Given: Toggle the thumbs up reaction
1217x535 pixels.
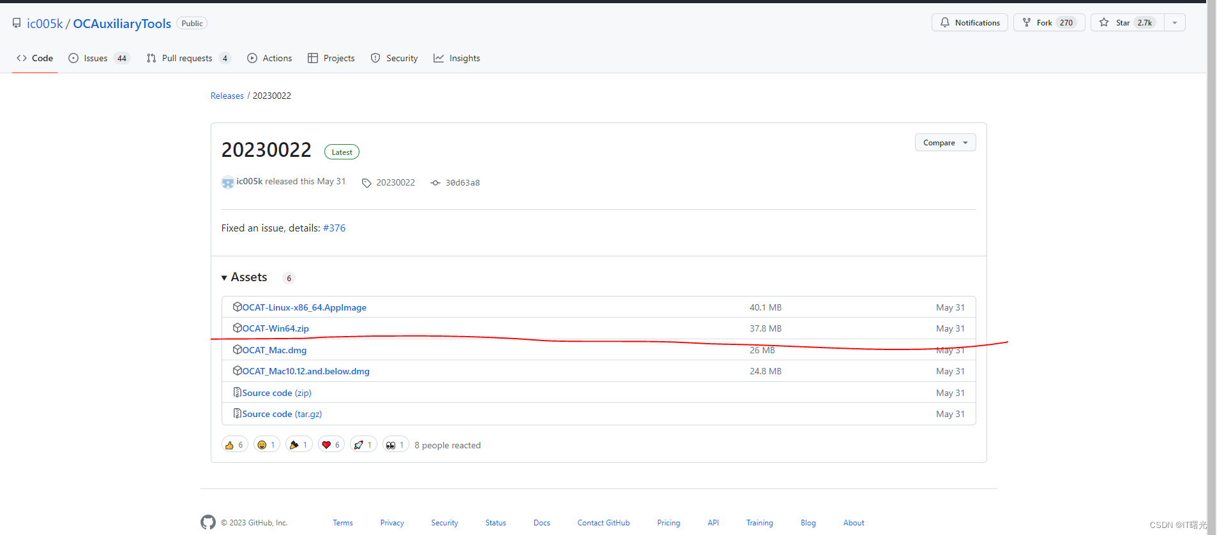Looking at the screenshot, I should [234, 444].
